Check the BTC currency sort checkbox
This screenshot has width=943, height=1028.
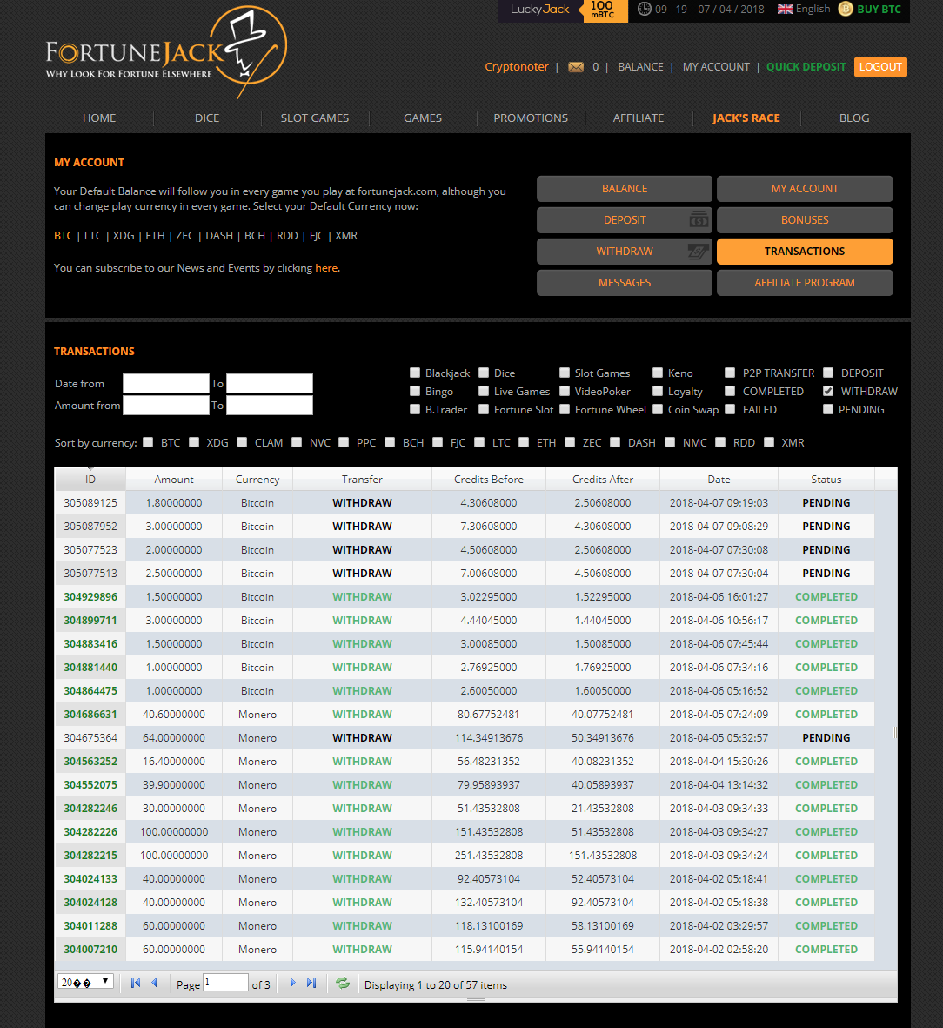pos(148,442)
